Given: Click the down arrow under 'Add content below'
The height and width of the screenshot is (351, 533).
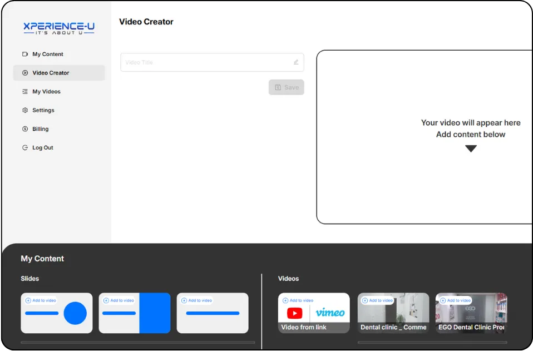Looking at the screenshot, I should (x=471, y=149).
